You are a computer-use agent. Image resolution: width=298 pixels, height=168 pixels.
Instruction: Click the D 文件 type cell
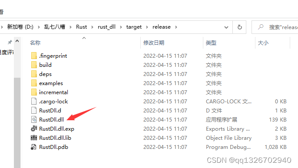[214, 111]
